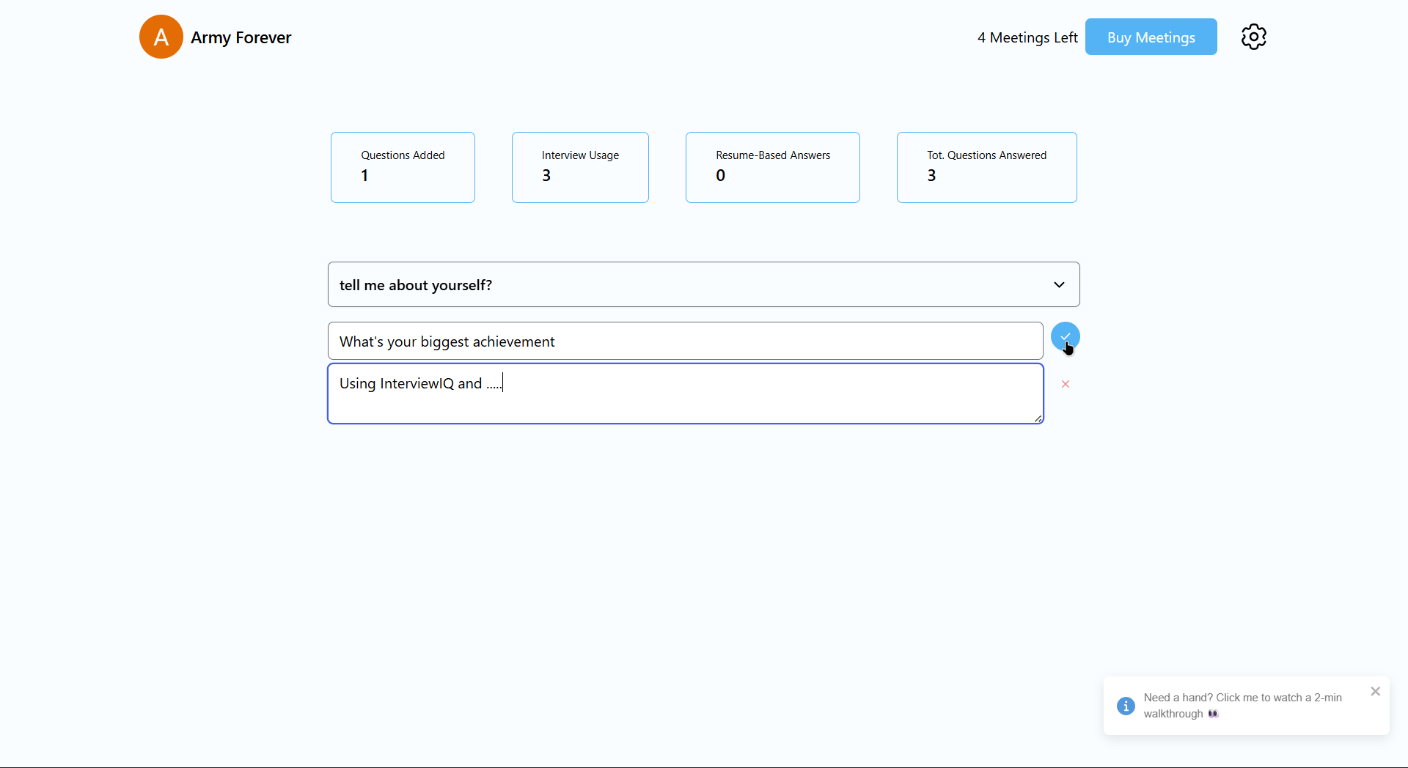Click the Questions Added stat card
The height and width of the screenshot is (768, 1408).
(402, 167)
